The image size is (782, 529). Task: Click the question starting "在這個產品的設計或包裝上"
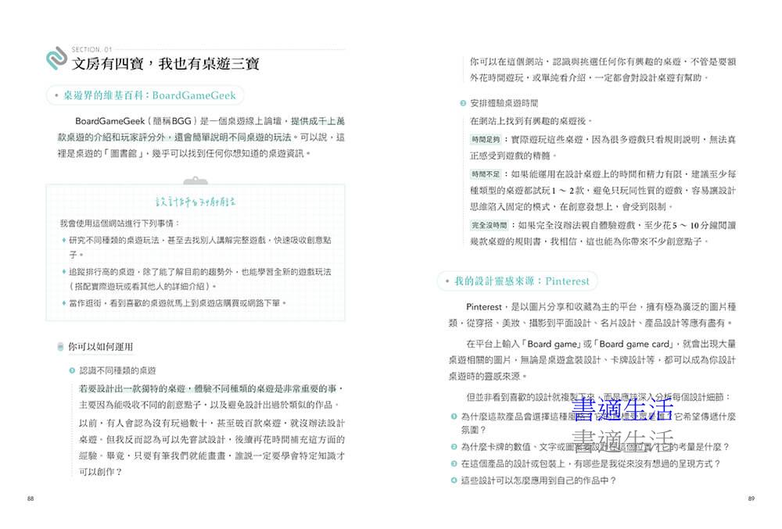click(x=590, y=463)
